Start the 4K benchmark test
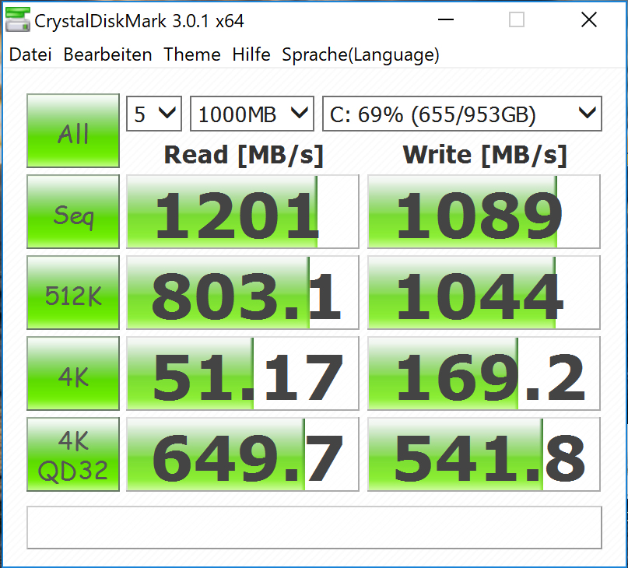 (73, 373)
